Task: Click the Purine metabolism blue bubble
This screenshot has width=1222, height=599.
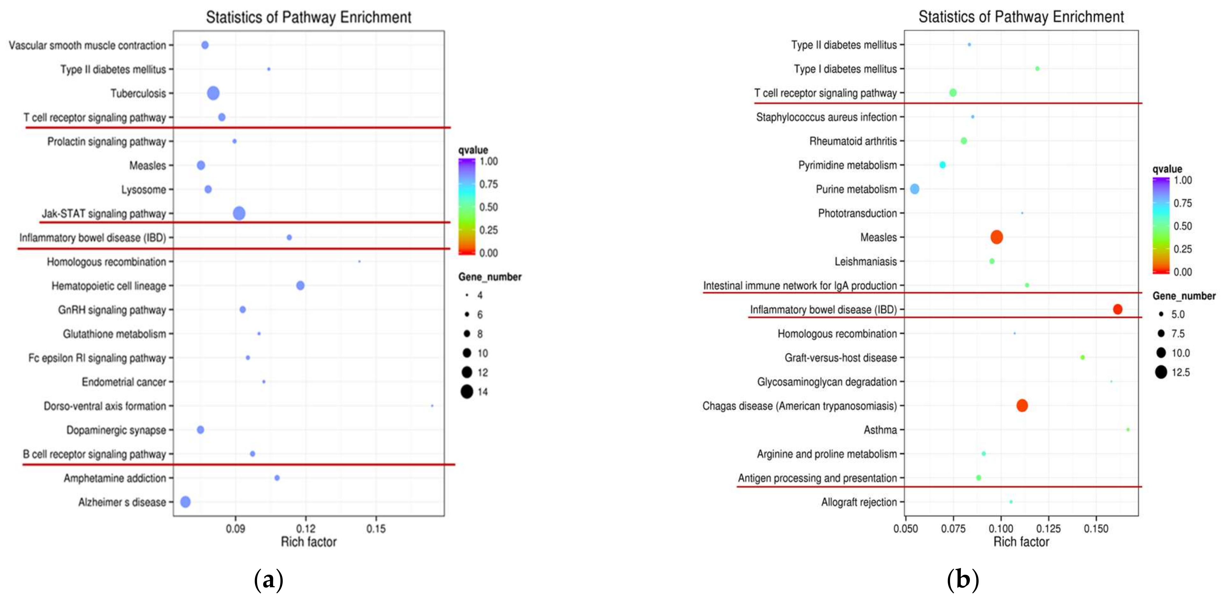Action: 915,189
